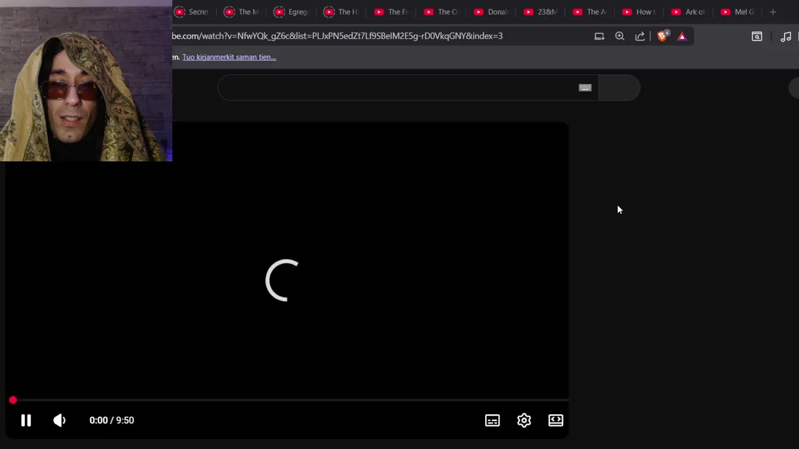The height and width of the screenshot is (449, 799).
Task: Switch to the 'The Fr' tab
Action: pyautogui.click(x=391, y=12)
